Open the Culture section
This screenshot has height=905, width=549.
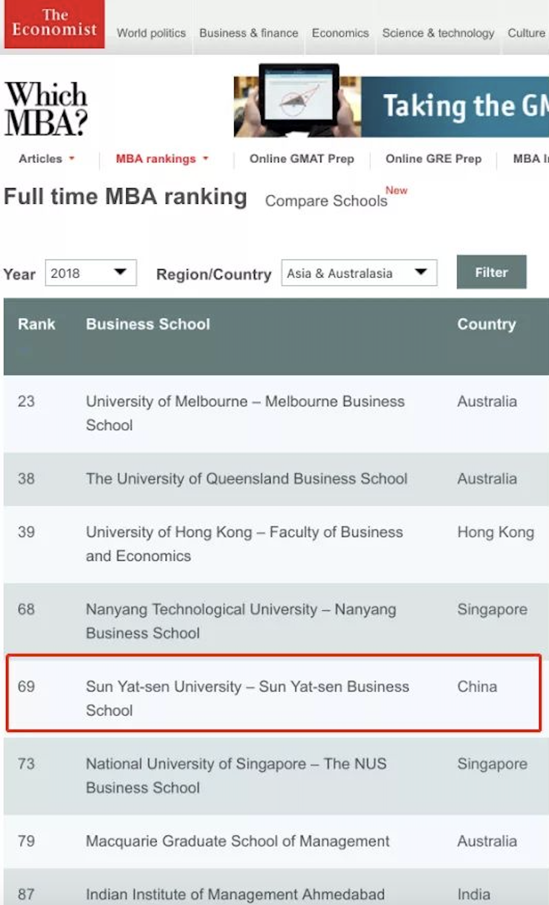click(526, 33)
